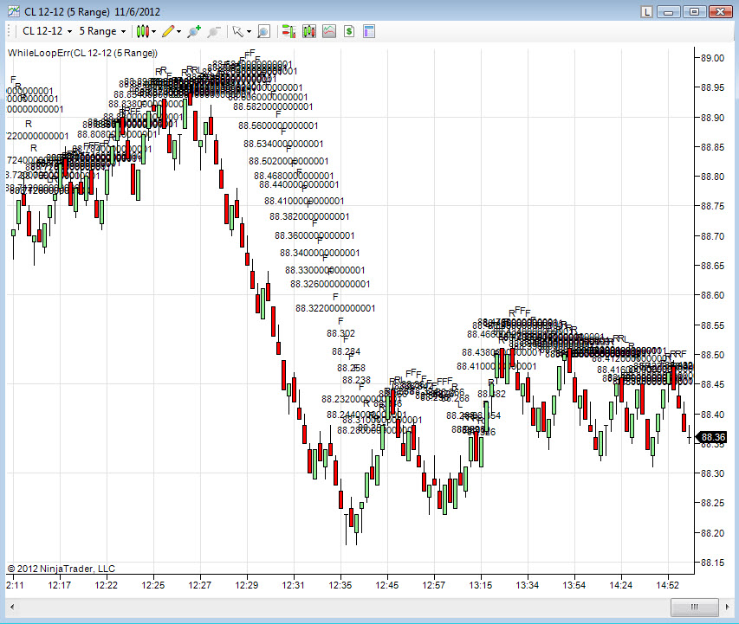Click the 88.50 price axis label
This screenshot has width=739, height=624.
[x=712, y=355]
